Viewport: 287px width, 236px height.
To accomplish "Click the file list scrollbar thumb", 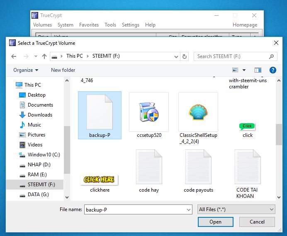I will pos(279,134).
